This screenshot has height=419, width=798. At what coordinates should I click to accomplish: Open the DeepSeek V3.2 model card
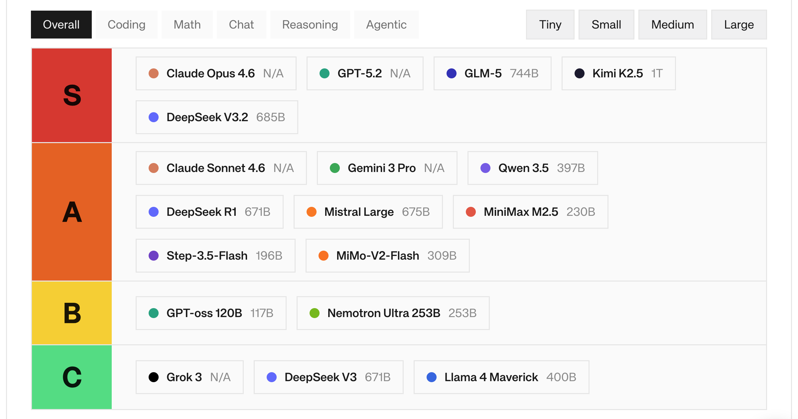pyautogui.click(x=216, y=117)
